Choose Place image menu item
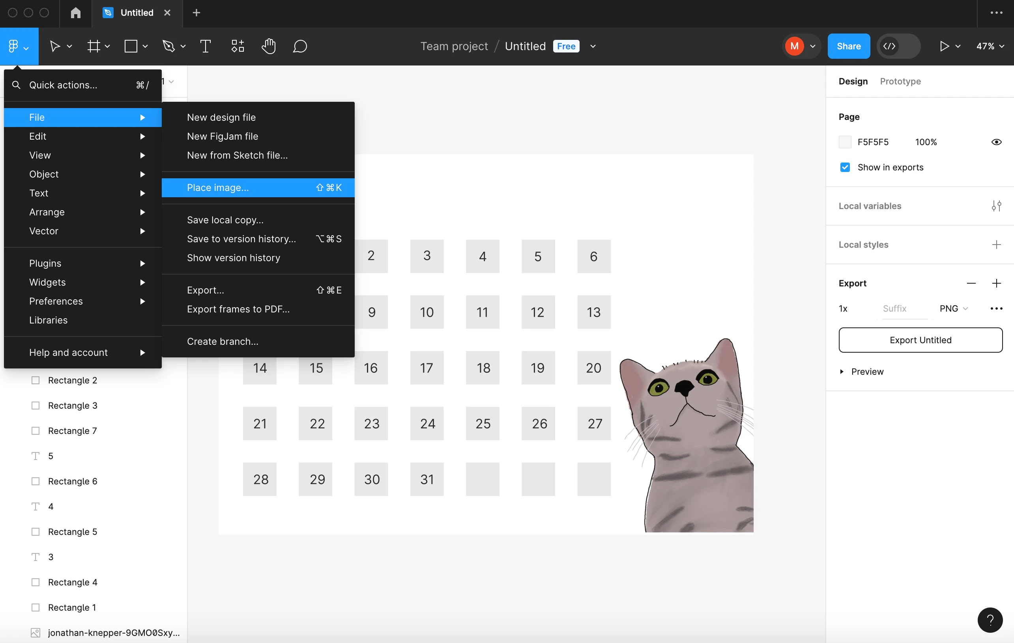The image size is (1014, 643). click(258, 188)
